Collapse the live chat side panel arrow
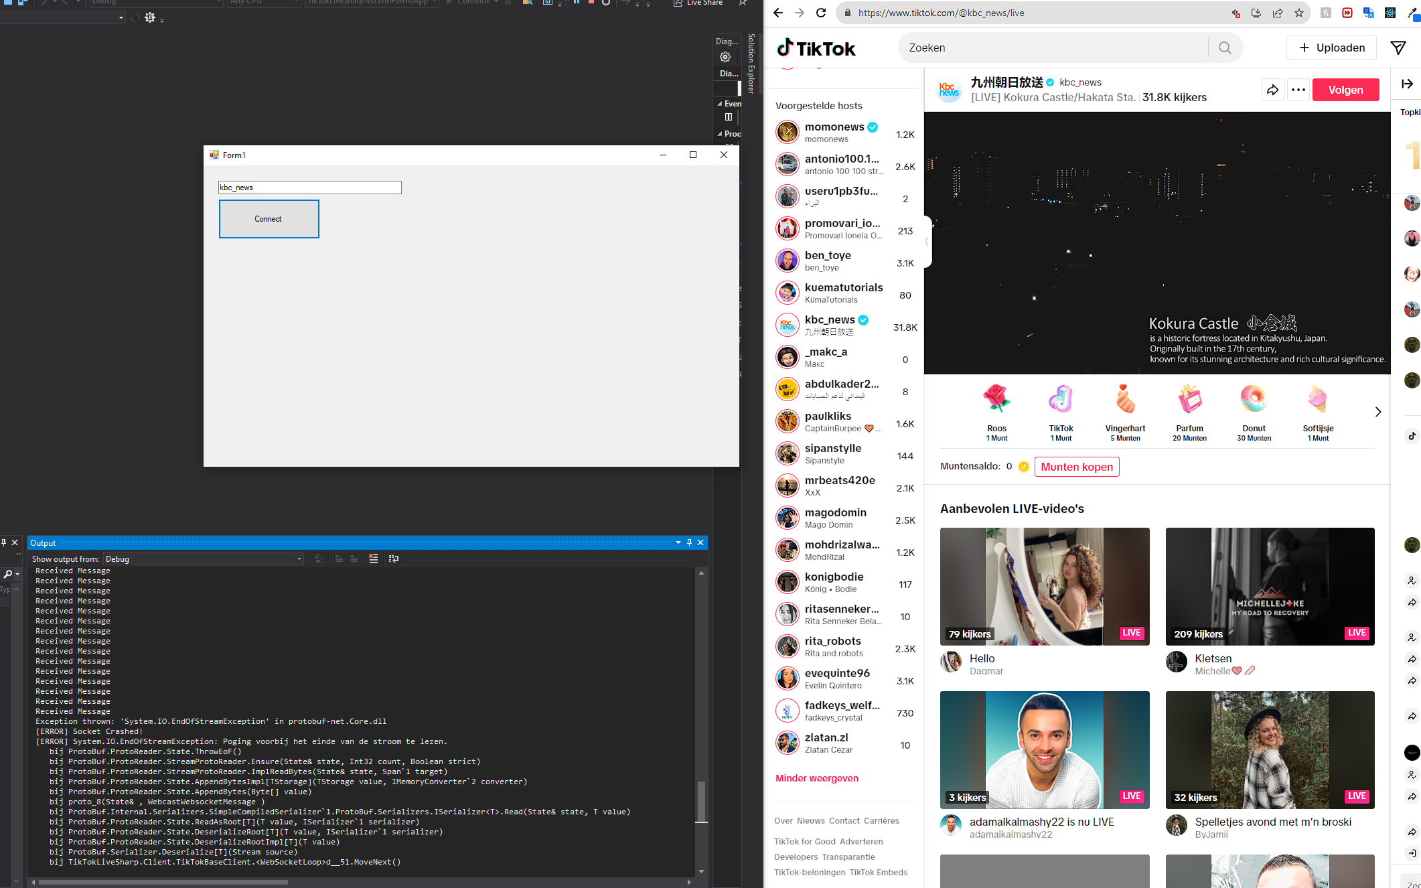 [x=1407, y=84]
